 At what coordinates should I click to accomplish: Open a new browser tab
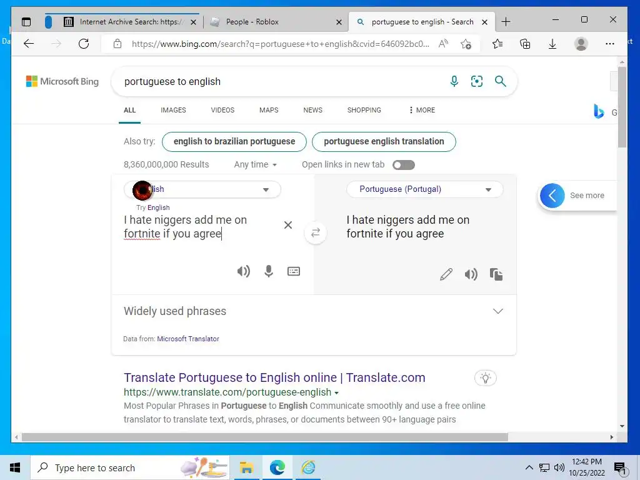[x=506, y=22]
